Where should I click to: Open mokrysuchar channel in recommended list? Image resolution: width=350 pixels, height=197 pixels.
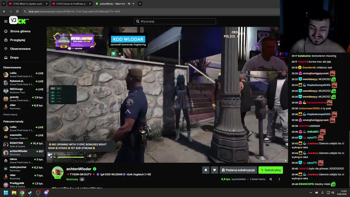(23, 169)
